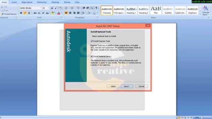The width and height of the screenshot is (212, 119).
Task: Align text left
Action: (x=66, y=13)
